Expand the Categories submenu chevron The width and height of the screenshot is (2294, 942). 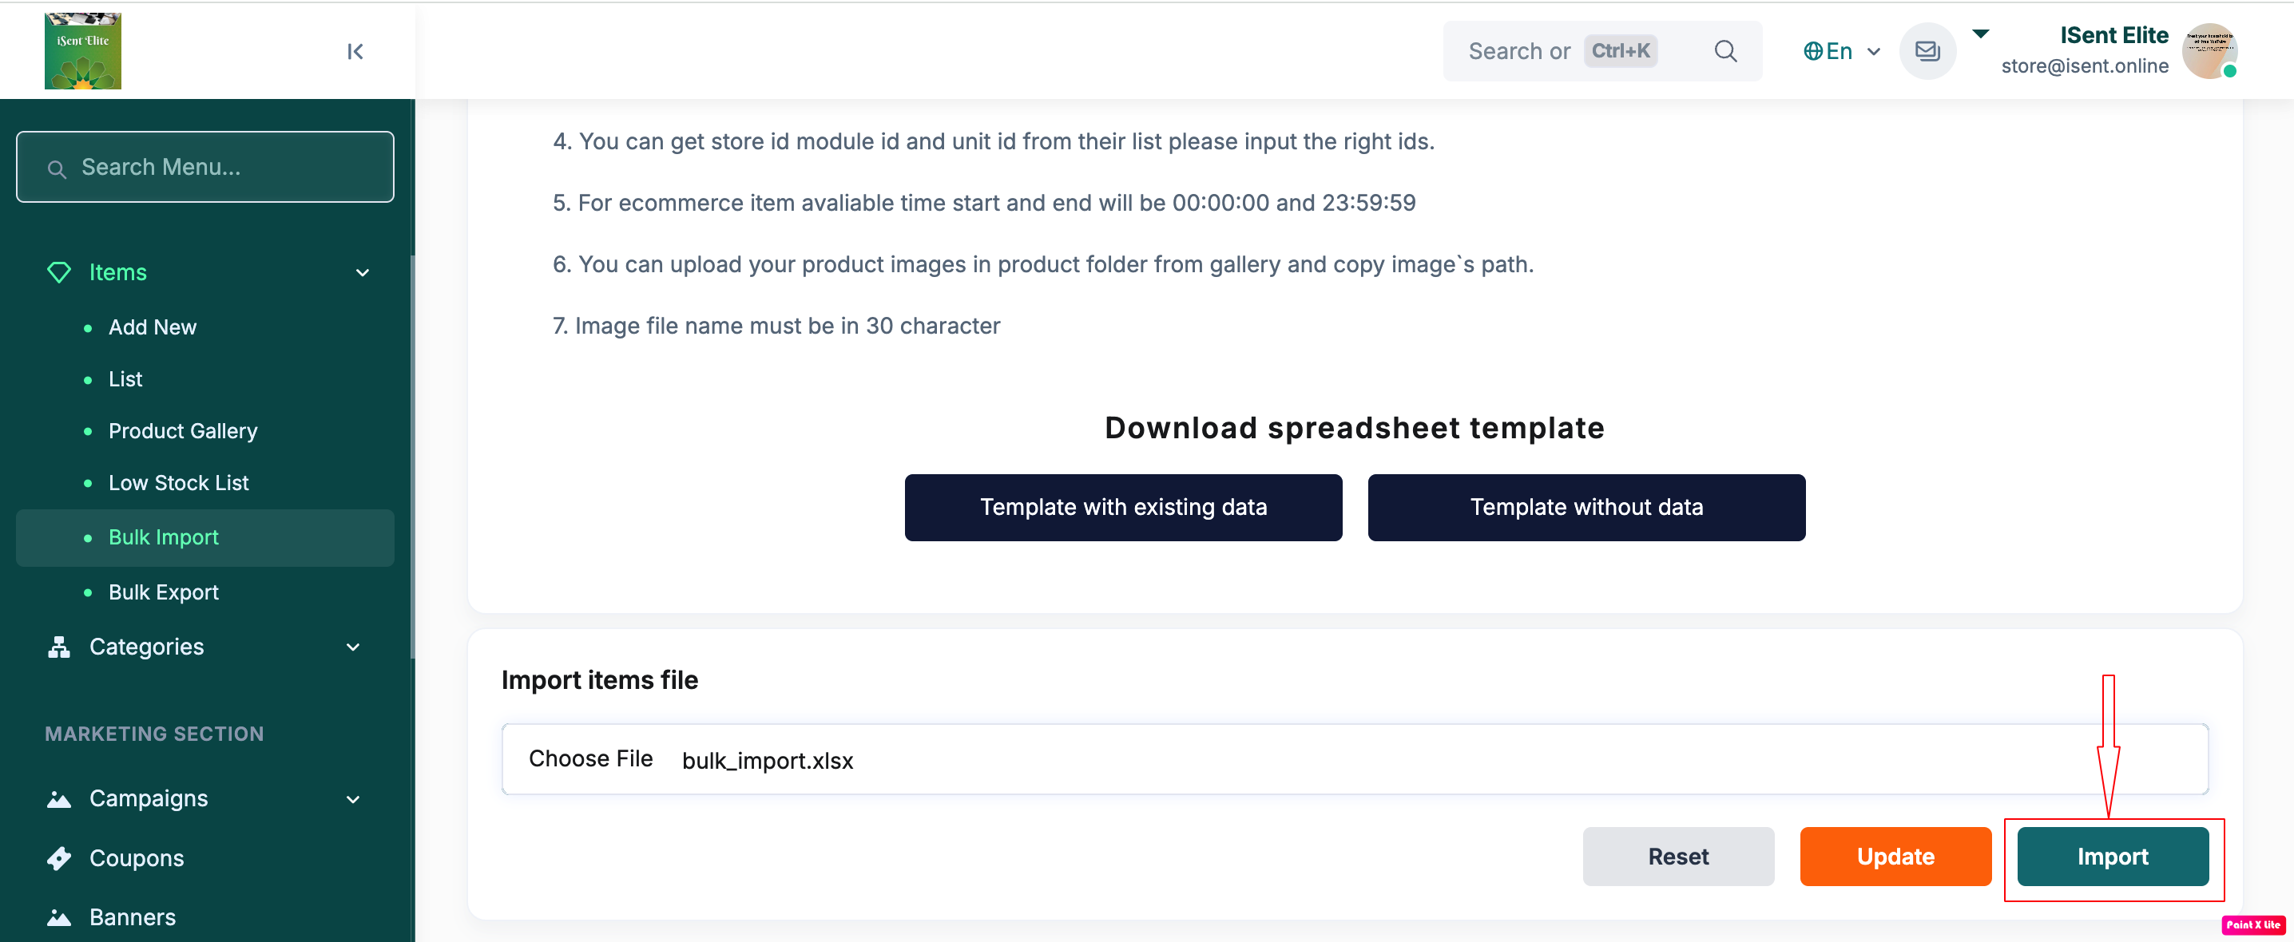[x=354, y=647]
